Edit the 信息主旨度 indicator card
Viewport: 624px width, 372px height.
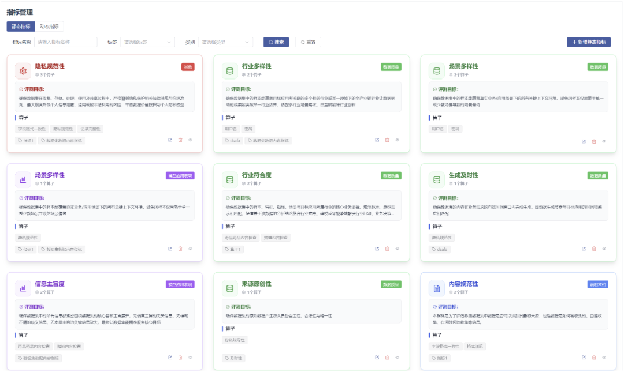[x=170, y=358]
